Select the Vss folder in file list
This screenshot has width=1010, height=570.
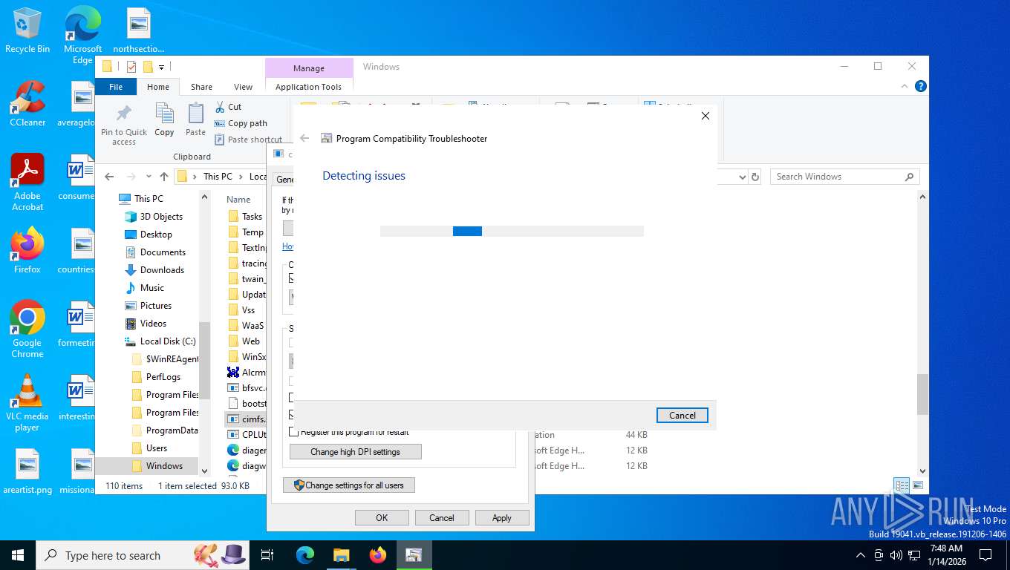click(x=248, y=310)
